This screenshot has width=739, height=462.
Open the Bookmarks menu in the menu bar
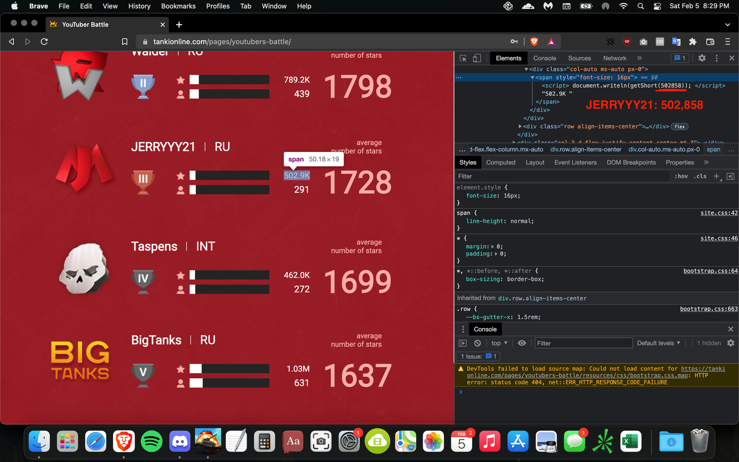[178, 6]
